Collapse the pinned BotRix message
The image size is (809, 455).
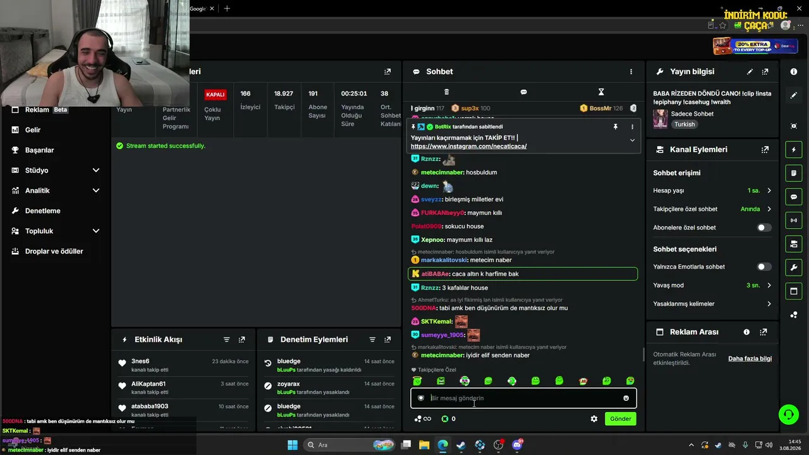pyautogui.click(x=632, y=140)
